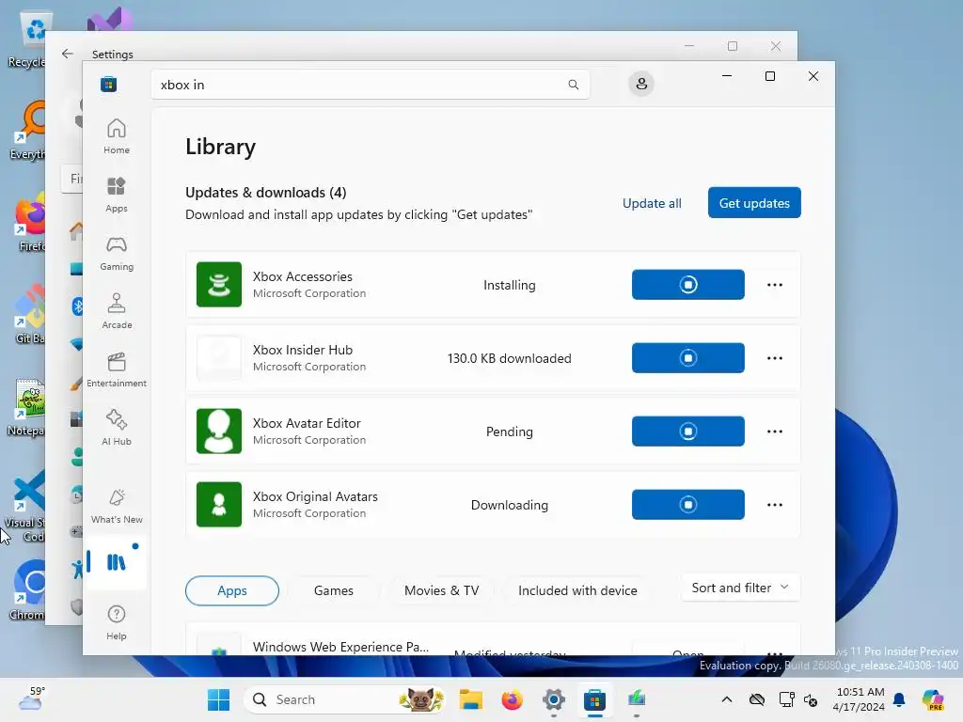This screenshot has height=722, width=963.
Task: Click Xbox Insider Hub app name
Action: [303, 350]
